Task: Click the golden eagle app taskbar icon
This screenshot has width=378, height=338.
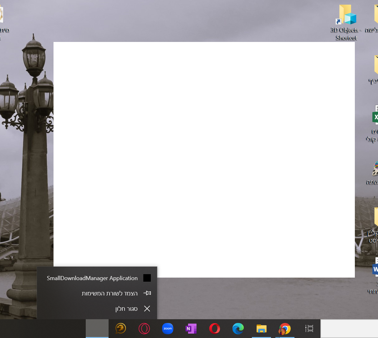Action: [120, 329]
